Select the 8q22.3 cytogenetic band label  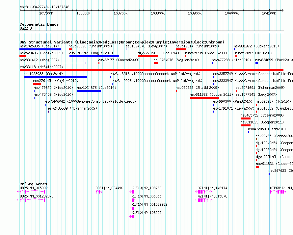(26, 28)
